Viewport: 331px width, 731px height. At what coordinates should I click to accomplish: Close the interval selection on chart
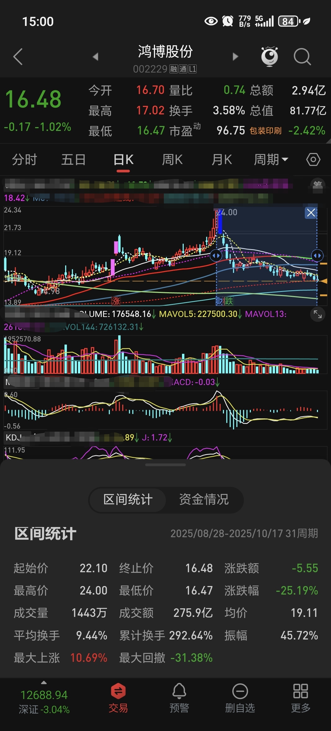311,213
